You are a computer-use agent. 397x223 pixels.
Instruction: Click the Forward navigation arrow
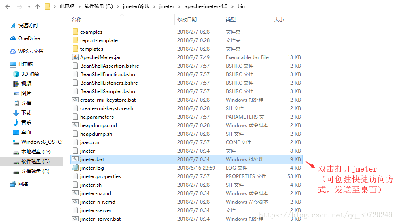point(19,7)
